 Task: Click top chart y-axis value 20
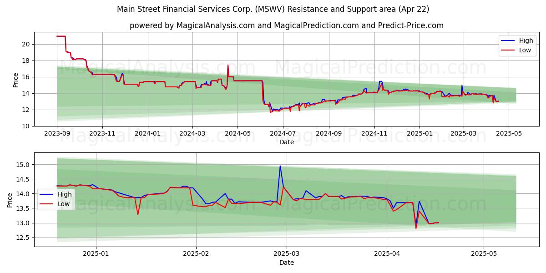(26, 44)
